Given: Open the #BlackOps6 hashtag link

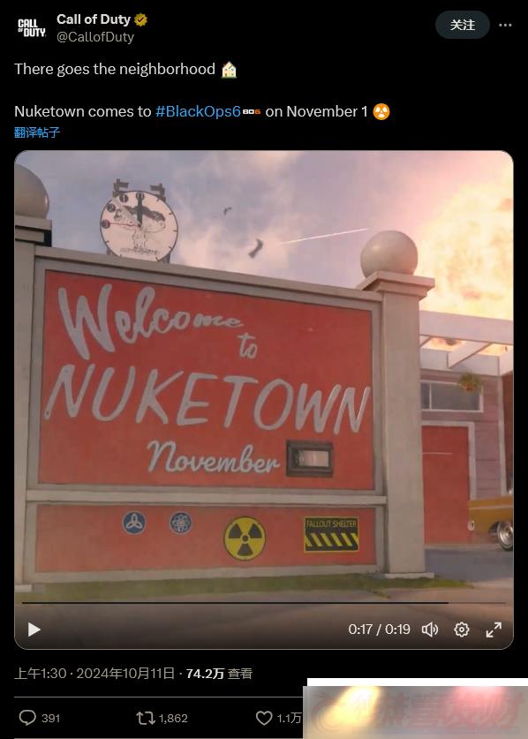Looking at the screenshot, I should pos(198,111).
